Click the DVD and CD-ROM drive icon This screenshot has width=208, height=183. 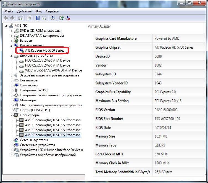click(16, 31)
